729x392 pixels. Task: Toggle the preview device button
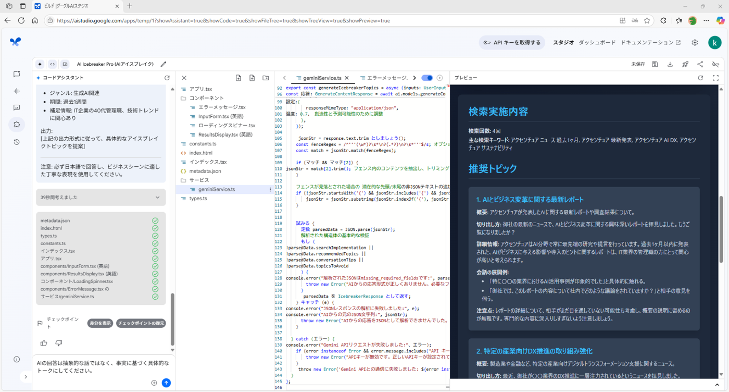pos(65,64)
